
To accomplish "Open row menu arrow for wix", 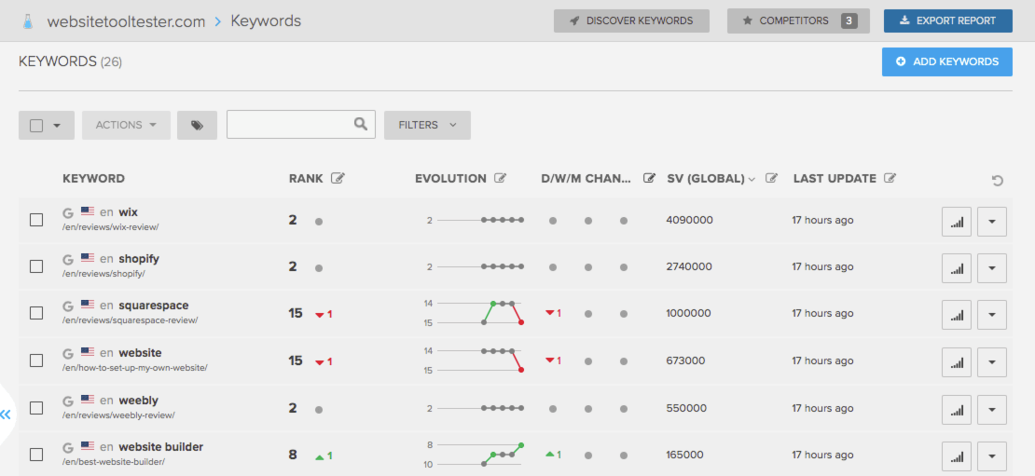I will [x=991, y=221].
